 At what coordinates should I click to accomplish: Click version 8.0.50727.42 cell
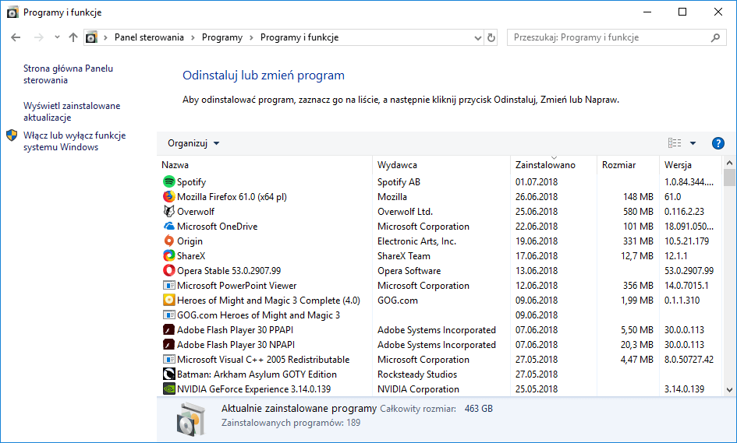689,360
